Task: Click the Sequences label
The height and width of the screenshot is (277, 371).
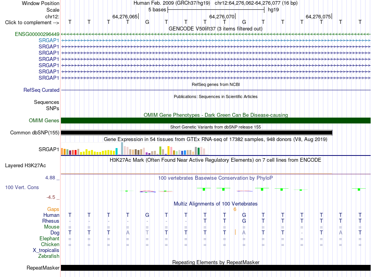Action: (46, 102)
